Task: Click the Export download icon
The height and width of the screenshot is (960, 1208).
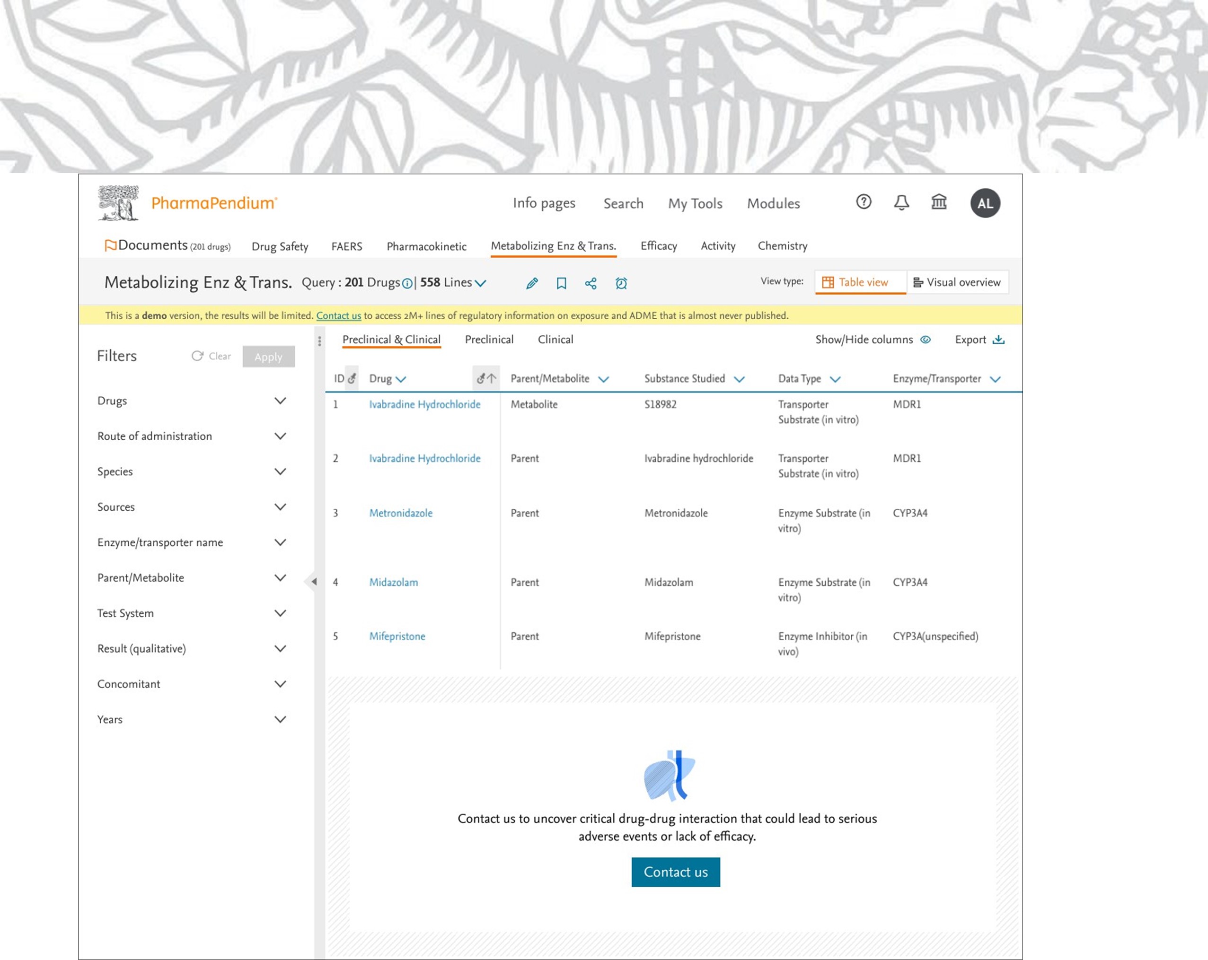Action: pyautogui.click(x=998, y=340)
